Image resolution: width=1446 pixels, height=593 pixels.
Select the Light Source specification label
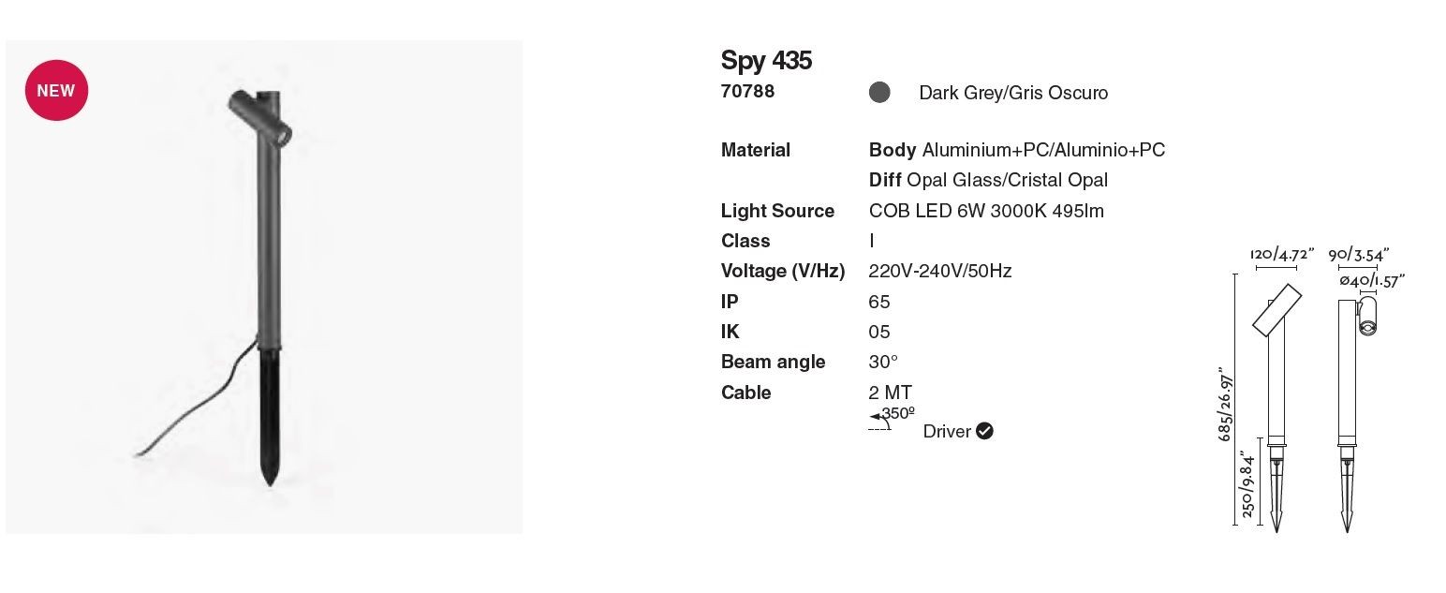[x=777, y=211]
